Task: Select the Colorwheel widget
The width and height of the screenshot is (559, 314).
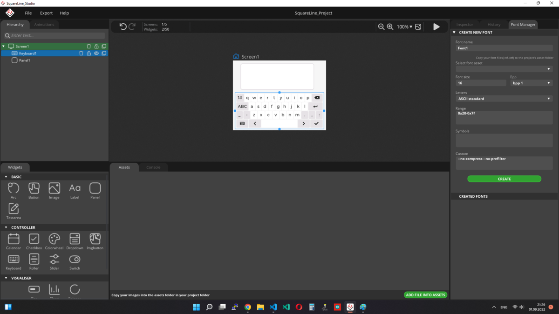Action: 55,241
